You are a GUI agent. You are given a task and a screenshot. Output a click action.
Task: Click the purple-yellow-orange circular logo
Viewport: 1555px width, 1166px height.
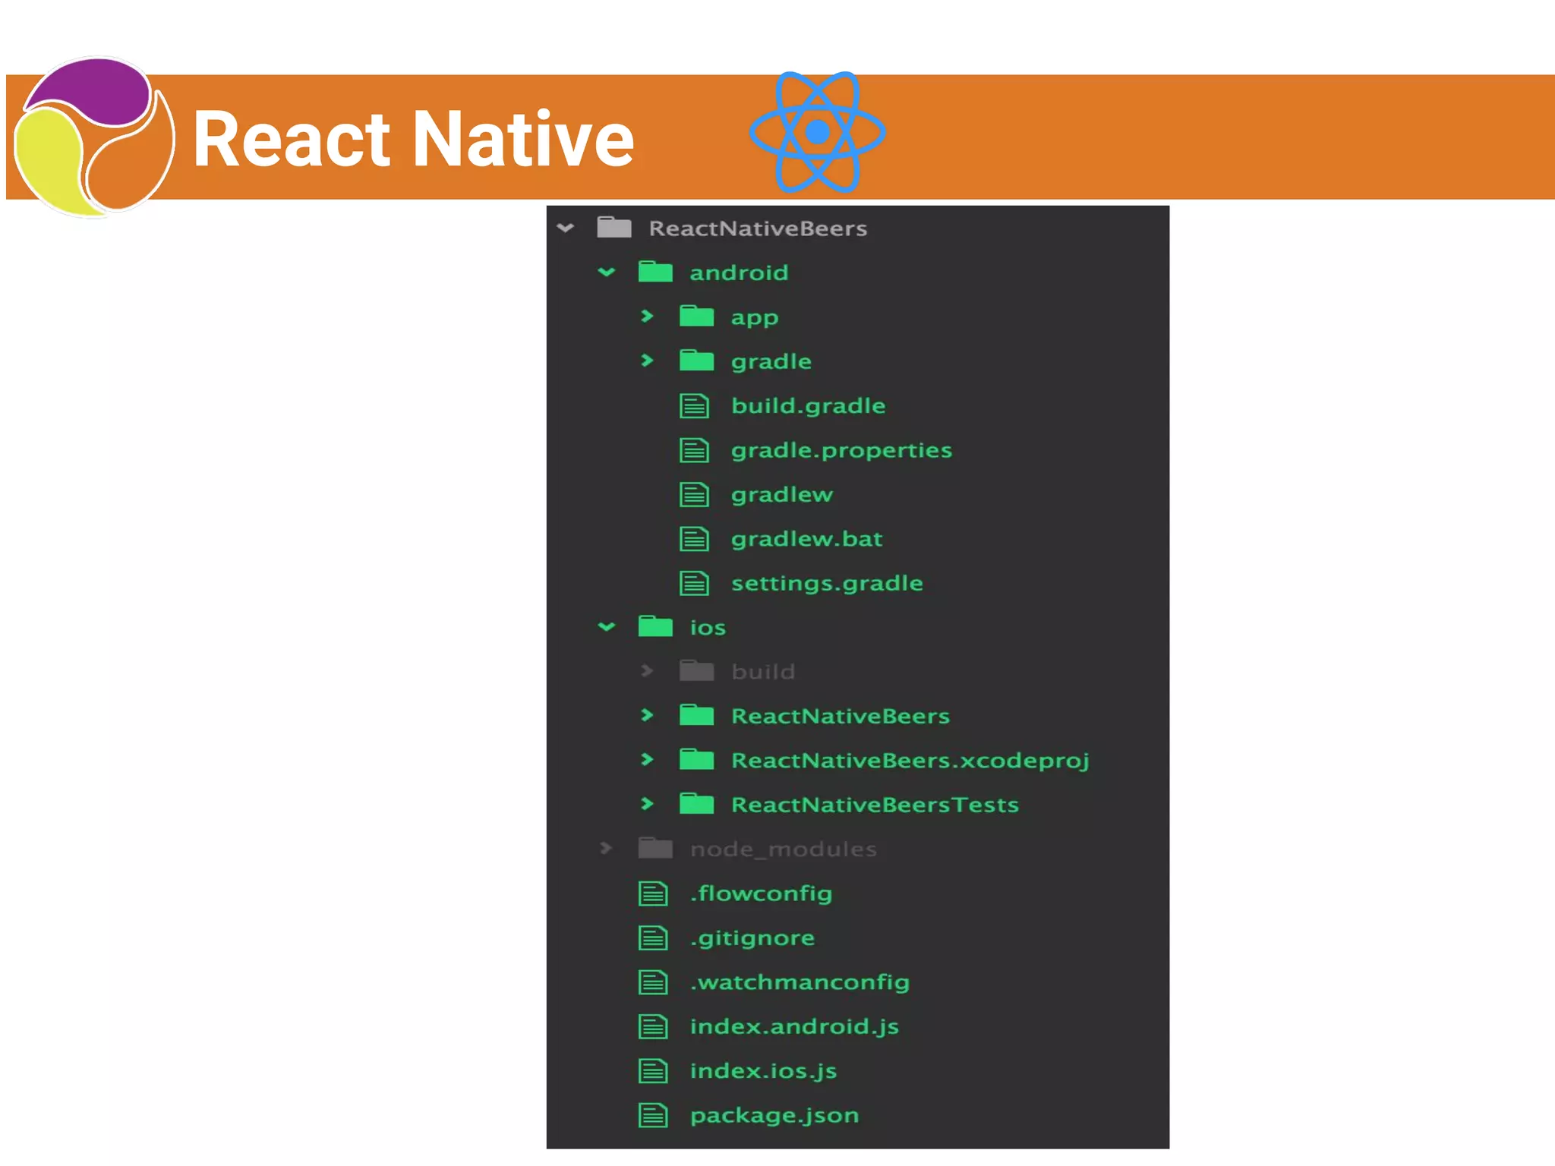click(94, 137)
